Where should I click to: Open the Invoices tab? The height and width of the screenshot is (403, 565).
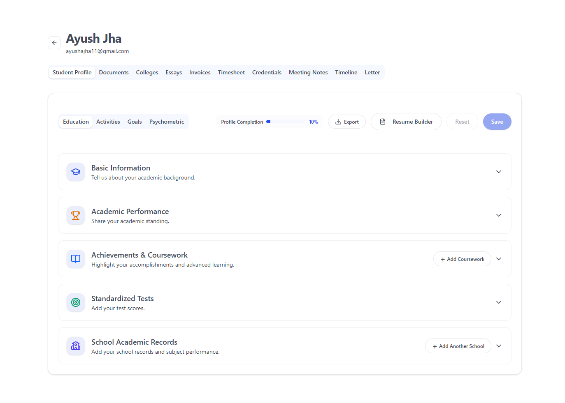point(200,72)
